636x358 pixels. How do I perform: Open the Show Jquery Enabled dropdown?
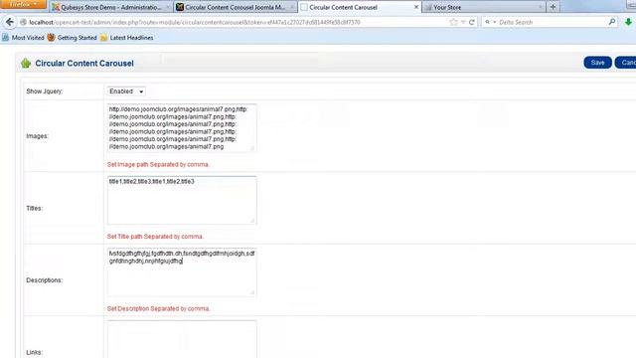[x=126, y=91]
